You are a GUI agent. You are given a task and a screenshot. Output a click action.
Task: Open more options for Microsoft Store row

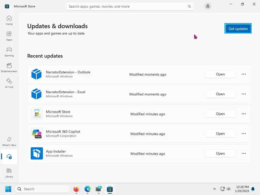point(243,114)
